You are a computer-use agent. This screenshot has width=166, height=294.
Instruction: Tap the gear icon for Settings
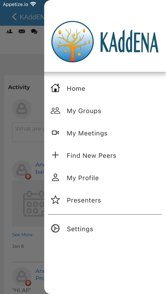[x=55, y=229]
